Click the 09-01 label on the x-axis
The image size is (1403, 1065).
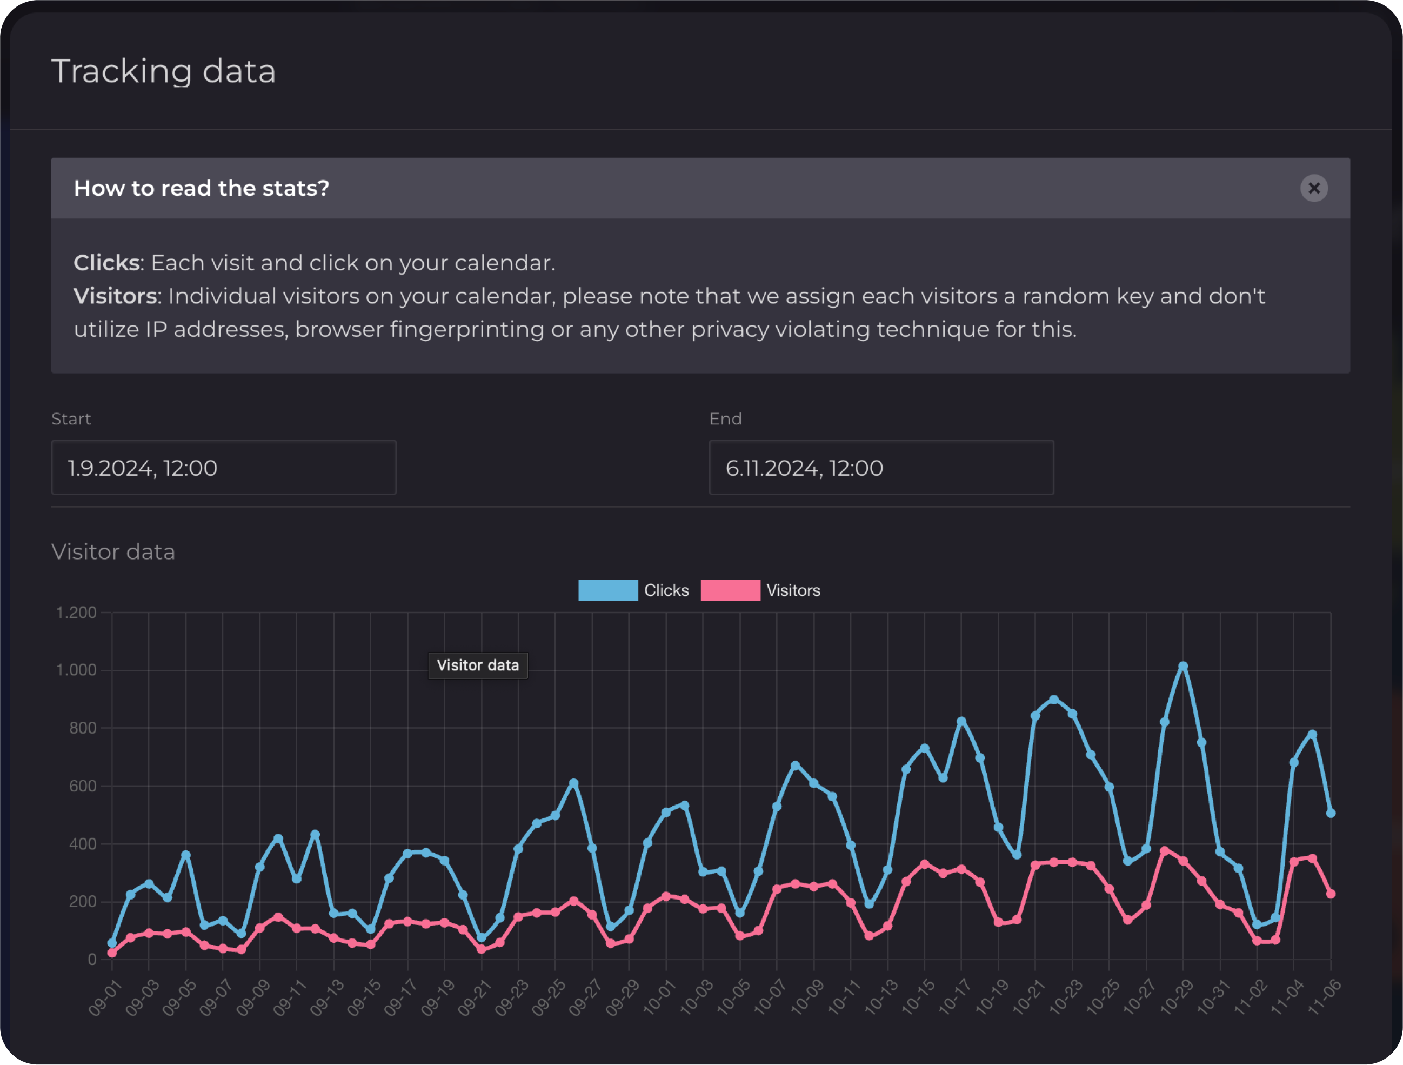[105, 998]
